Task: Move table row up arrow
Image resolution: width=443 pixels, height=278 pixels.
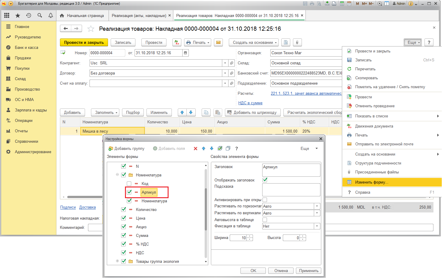Action: (182, 112)
